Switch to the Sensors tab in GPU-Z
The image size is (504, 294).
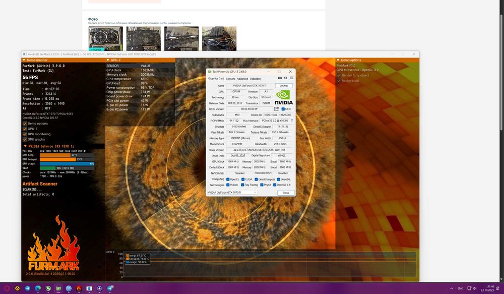(x=230, y=79)
